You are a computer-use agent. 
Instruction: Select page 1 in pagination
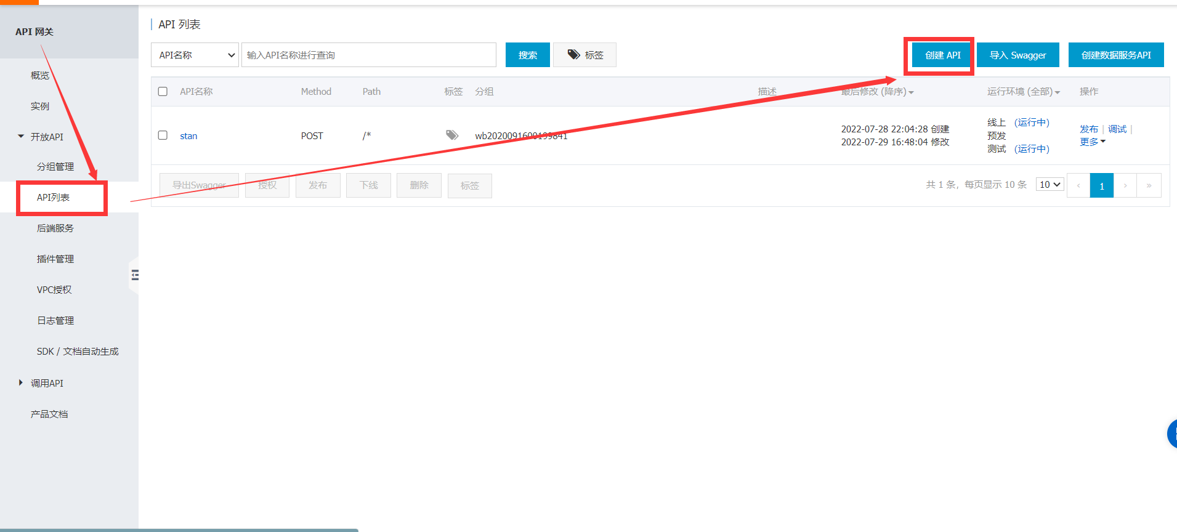point(1102,185)
